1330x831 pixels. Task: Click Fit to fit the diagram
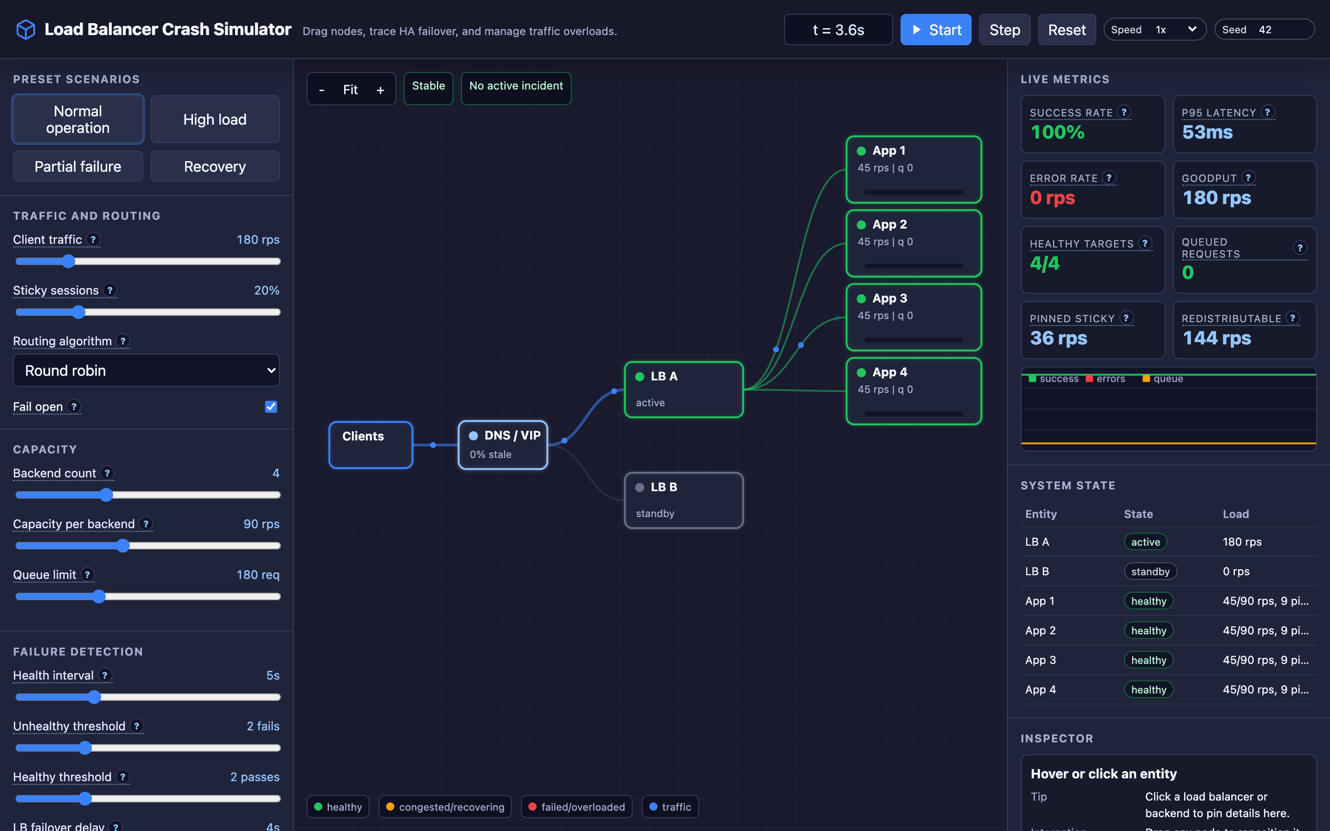[350, 90]
